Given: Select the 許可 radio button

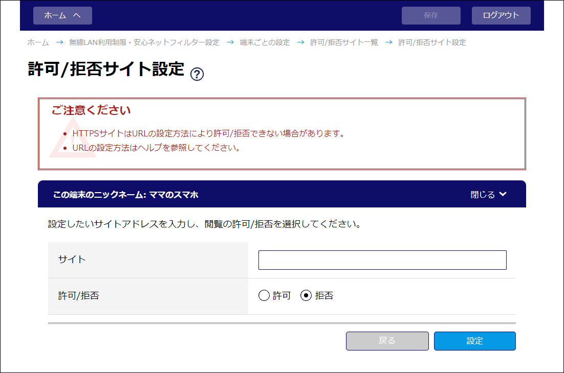Looking at the screenshot, I should click(264, 296).
